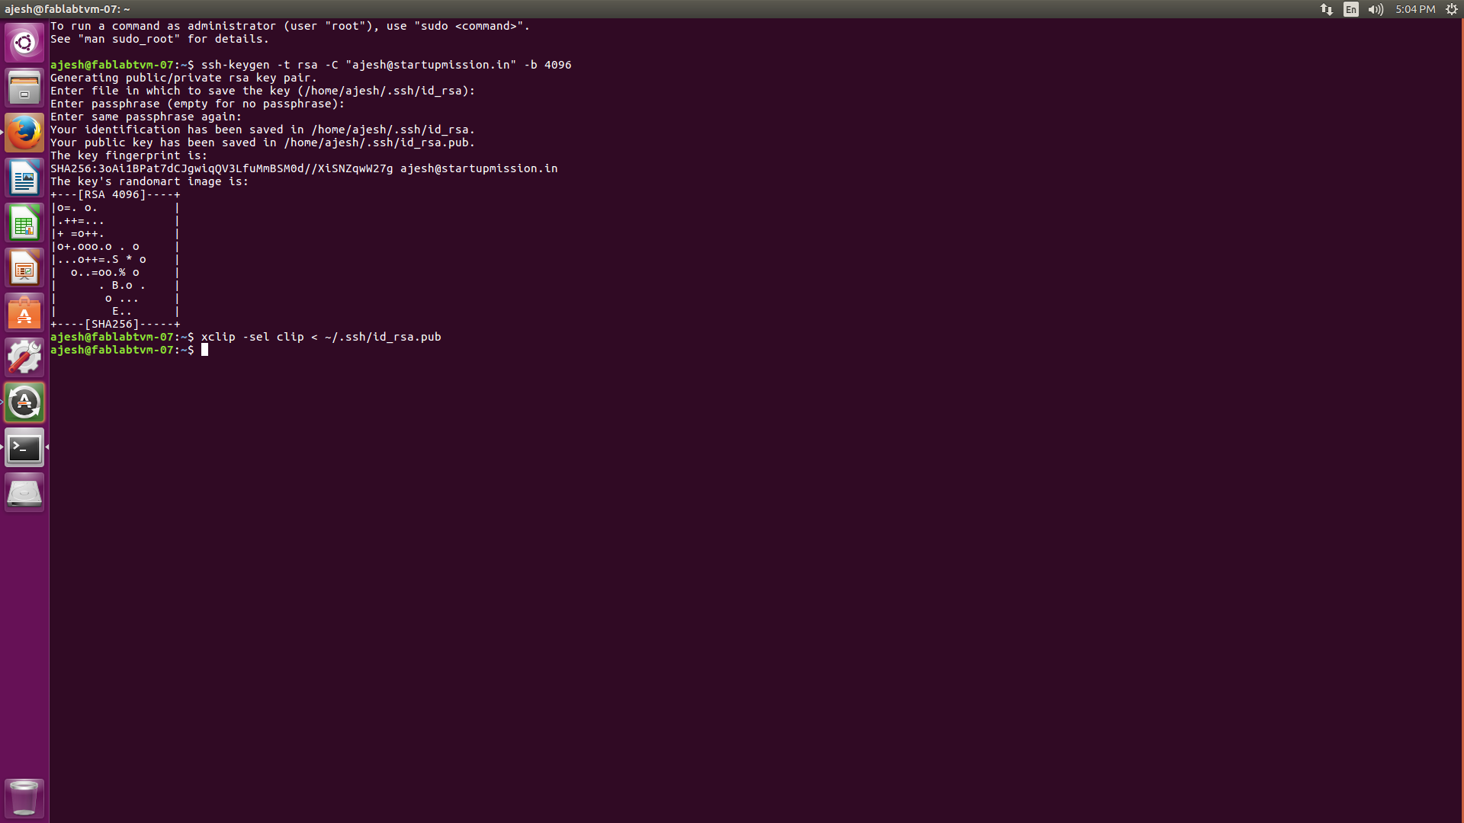Open System Settings from the launcher
The image size is (1464, 823).
coord(24,357)
